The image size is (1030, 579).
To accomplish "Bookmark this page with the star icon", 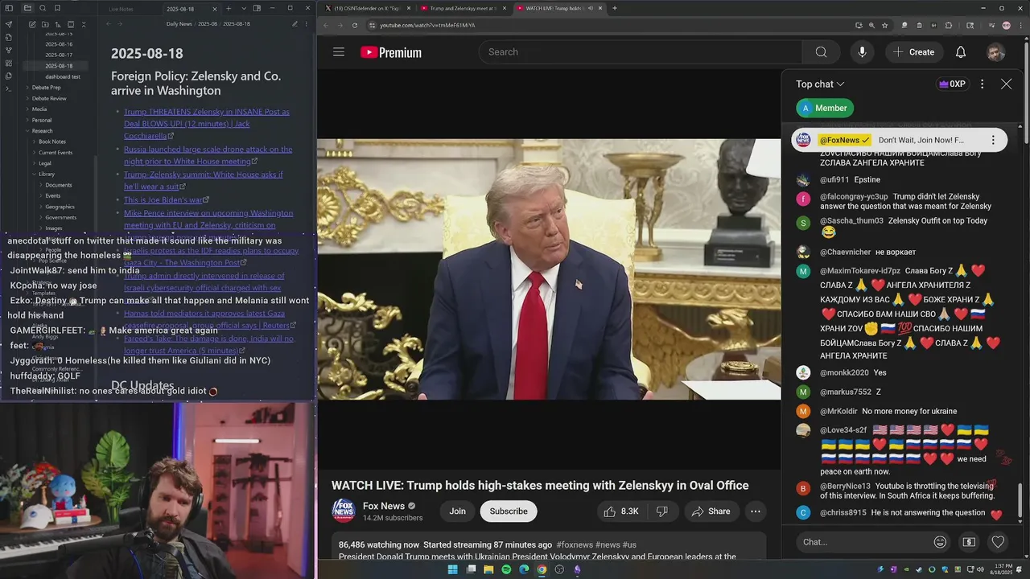I will tap(884, 25).
